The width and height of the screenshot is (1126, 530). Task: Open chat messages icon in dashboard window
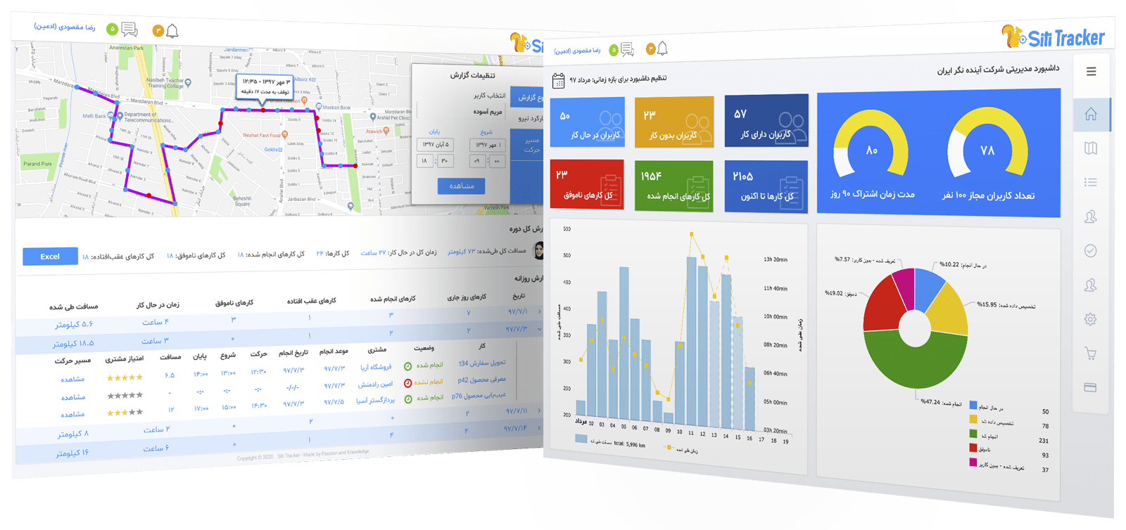[x=627, y=50]
